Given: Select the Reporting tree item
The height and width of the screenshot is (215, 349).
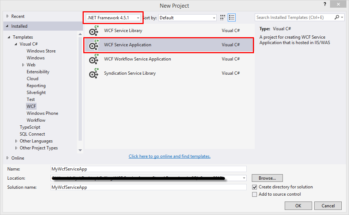Looking at the screenshot, I should coord(36,86).
